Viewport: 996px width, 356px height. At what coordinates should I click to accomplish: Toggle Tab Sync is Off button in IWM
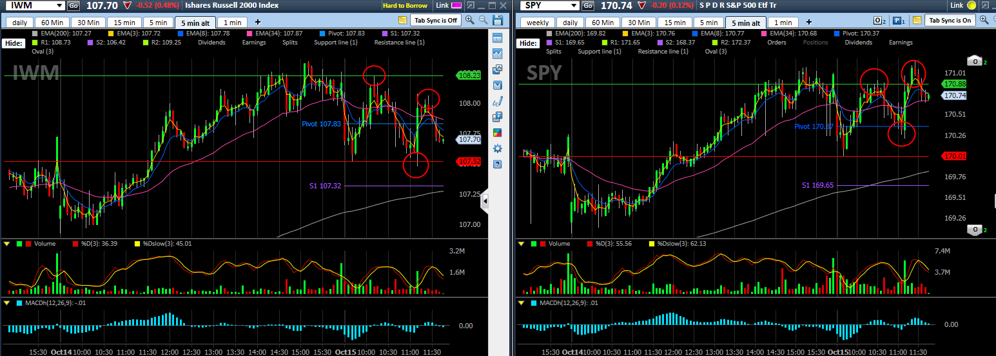click(x=435, y=20)
